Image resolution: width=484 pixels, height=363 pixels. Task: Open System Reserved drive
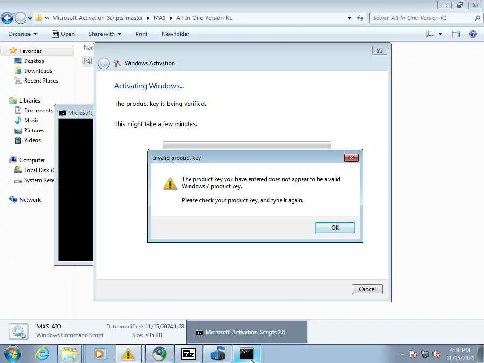click(39, 180)
